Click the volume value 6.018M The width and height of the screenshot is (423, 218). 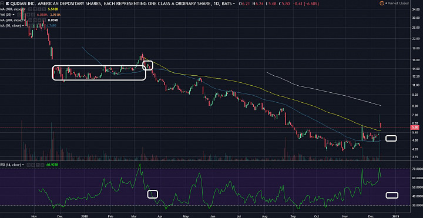click(x=42, y=15)
